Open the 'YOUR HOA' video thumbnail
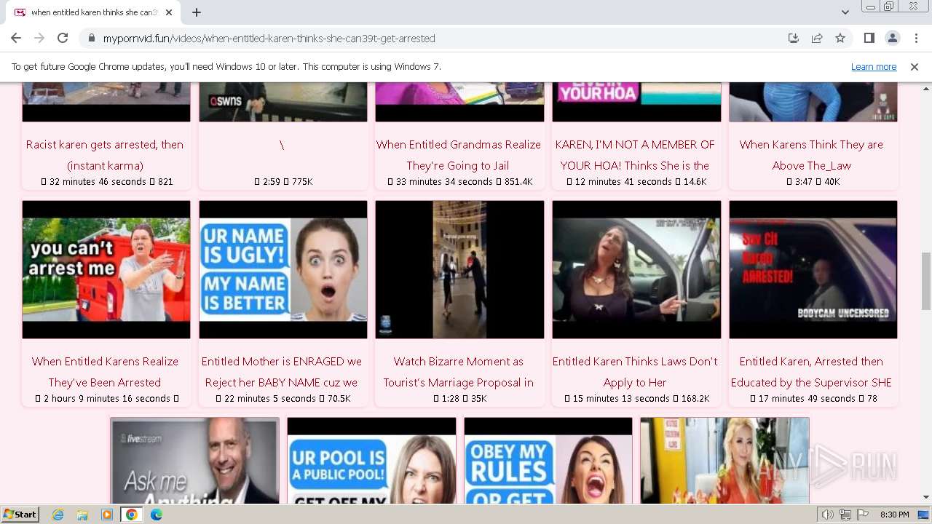932x524 pixels. tap(636, 102)
